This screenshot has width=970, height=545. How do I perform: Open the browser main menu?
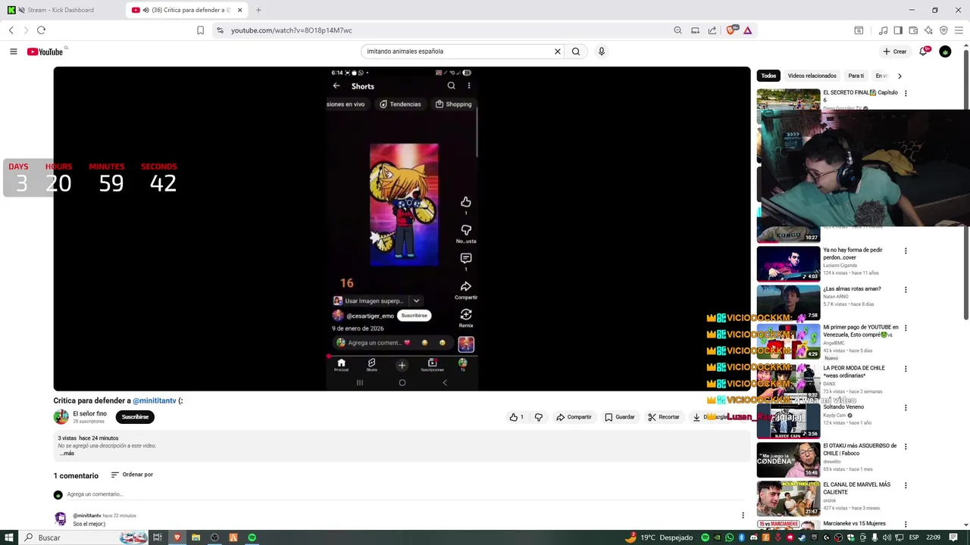coord(959,30)
